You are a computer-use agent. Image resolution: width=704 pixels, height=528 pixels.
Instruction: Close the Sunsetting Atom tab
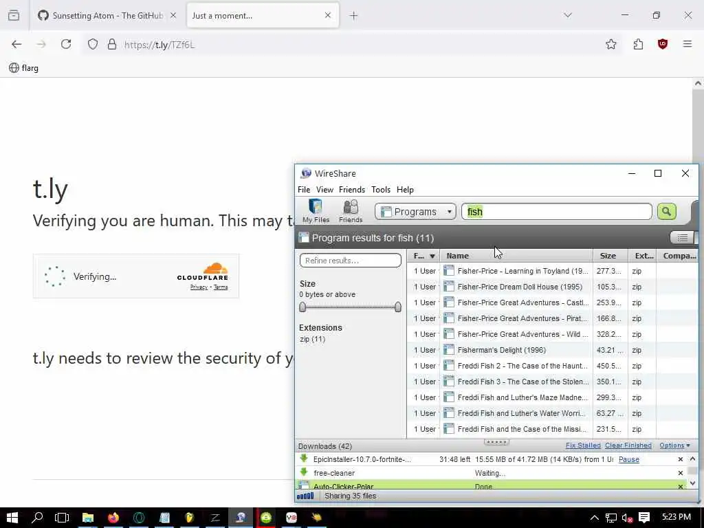[x=173, y=15]
